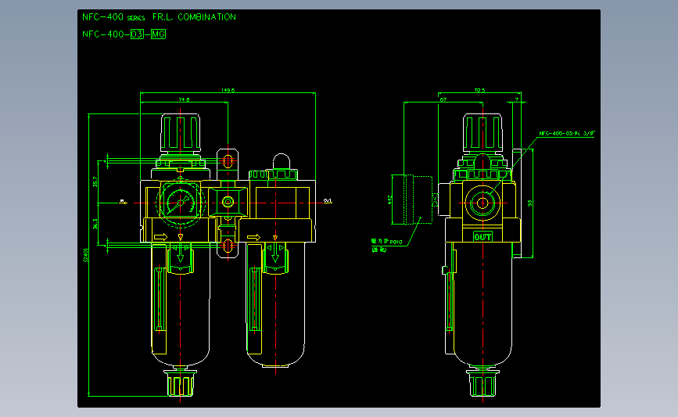This screenshot has width=678, height=417.
Task: Click the dashed pressure gauge outline in the side view
Action: coord(418,200)
